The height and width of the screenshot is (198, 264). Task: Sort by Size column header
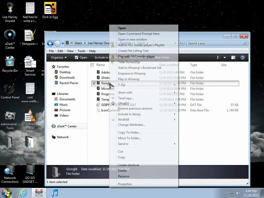coord(224,65)
